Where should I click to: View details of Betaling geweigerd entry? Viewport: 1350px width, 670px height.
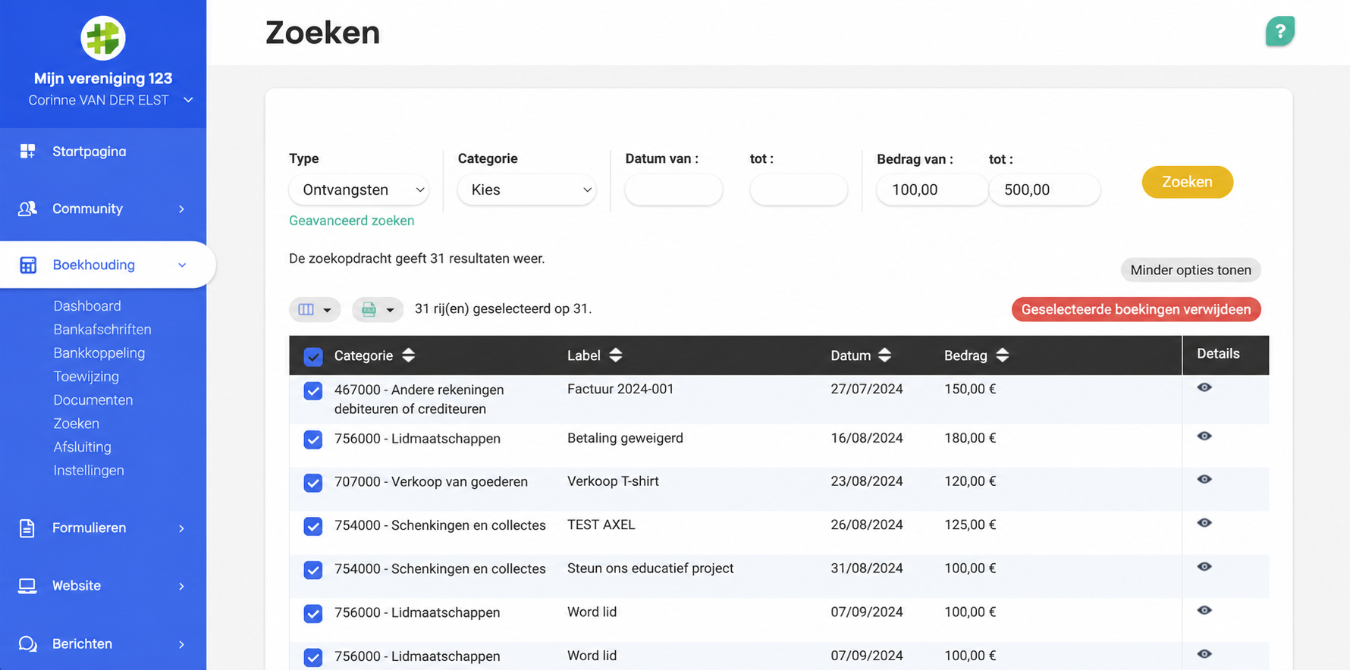[1204, 436]
